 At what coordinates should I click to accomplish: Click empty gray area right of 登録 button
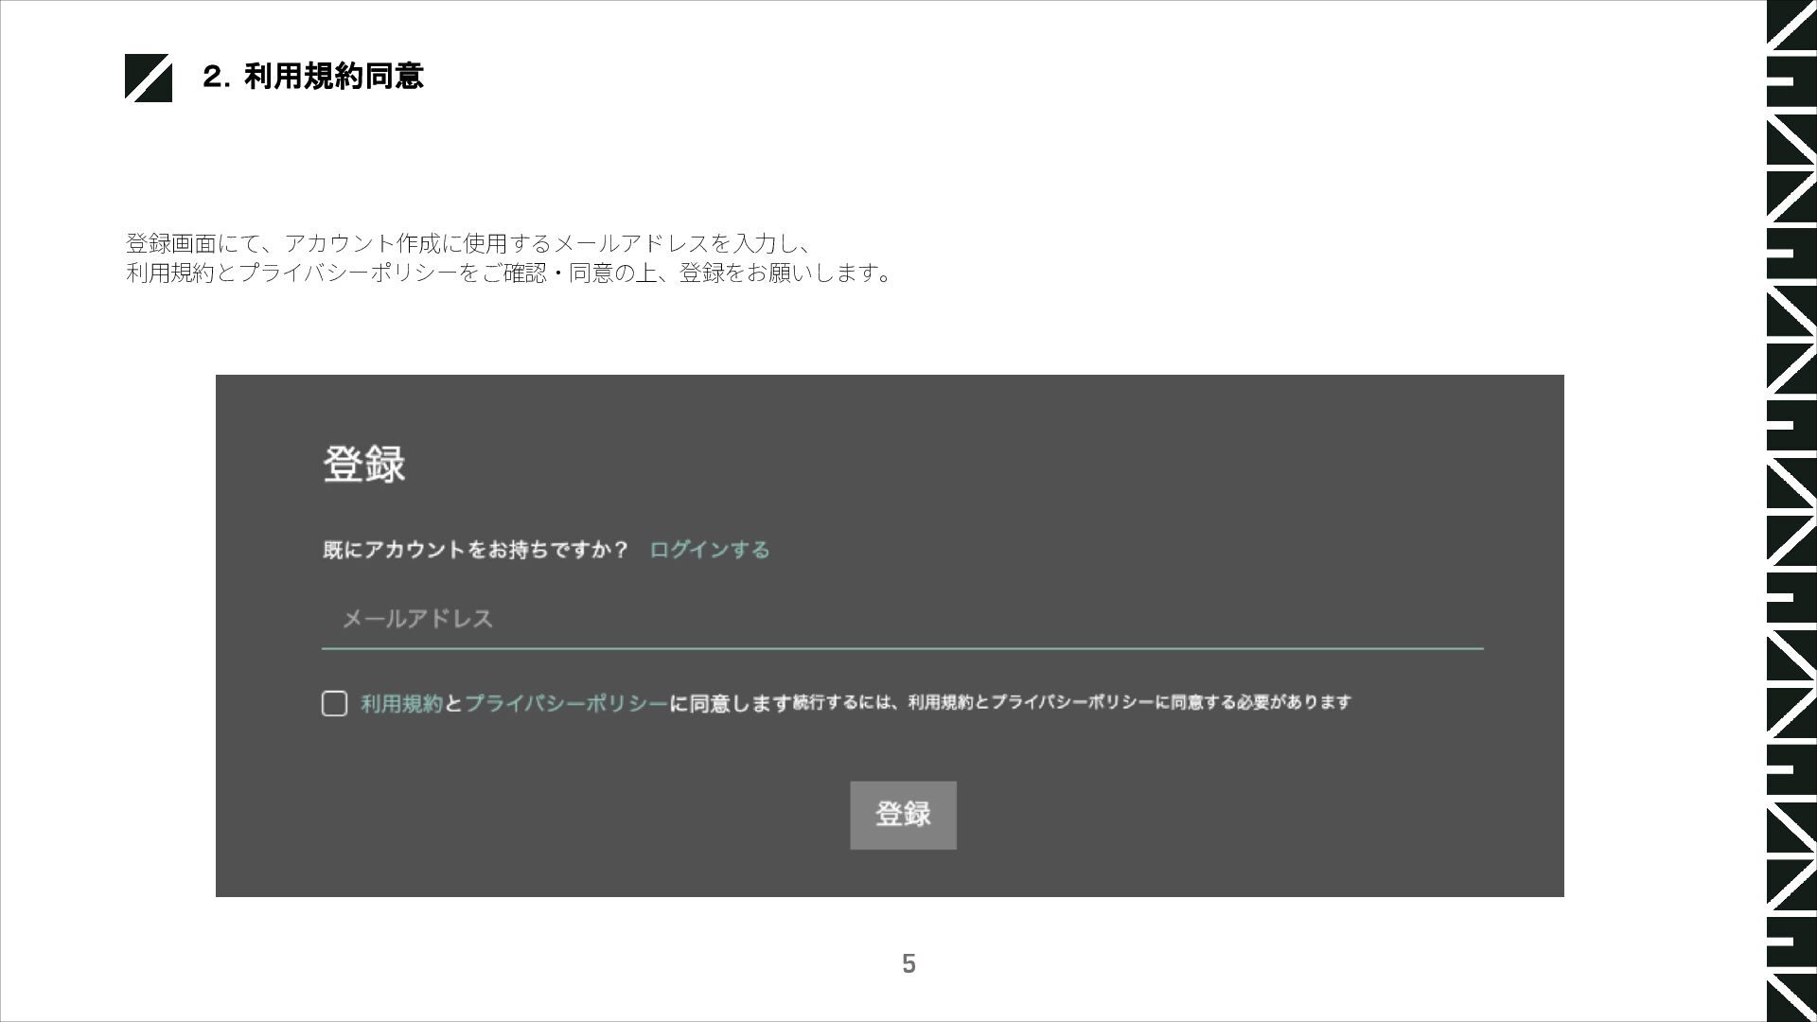coord(1230,816)
